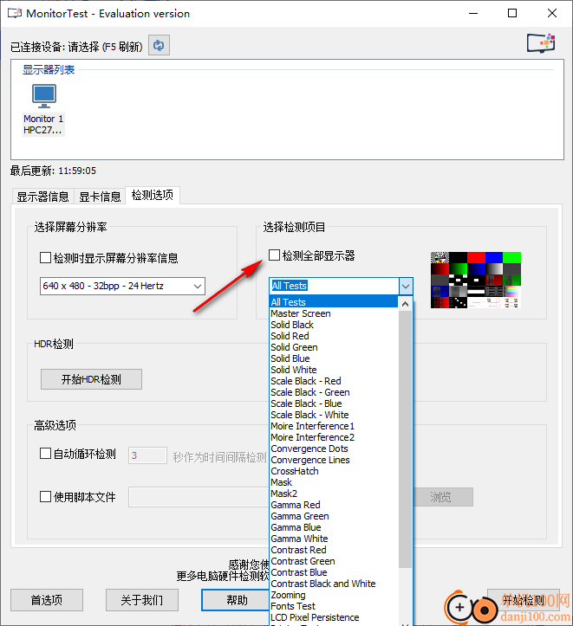The image size is (573, 626).
Task: Pick Scale Black - Blue test
Action: point(334,403)
